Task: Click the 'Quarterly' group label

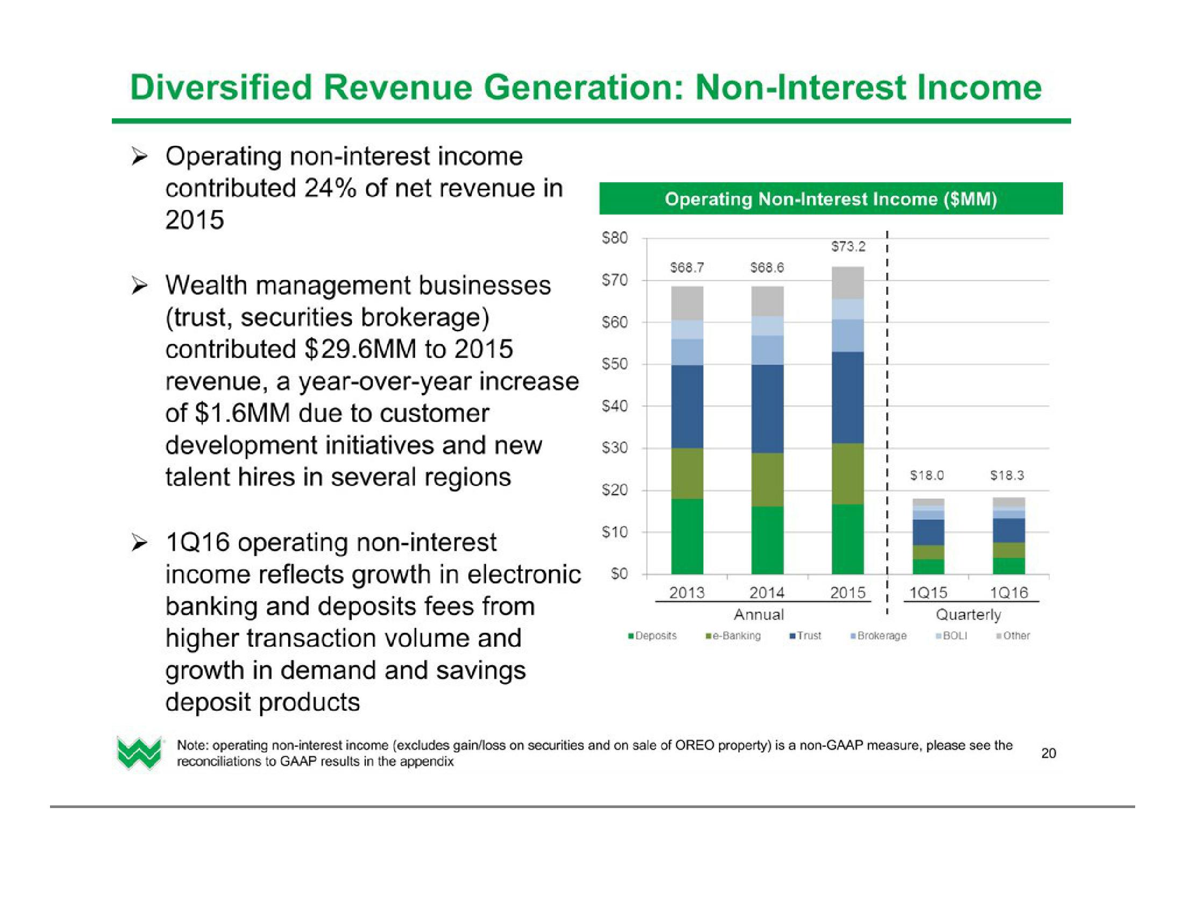Action: click(968, 615)
